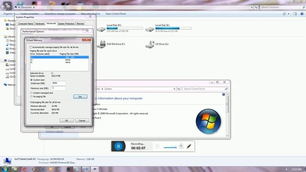Expand the Computer address bar history dropdown
Viewport: 306px width, 172px height.
pos(252,7)
